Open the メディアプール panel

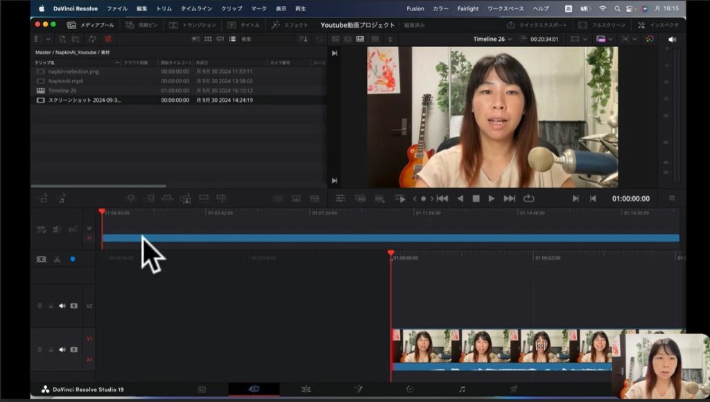pyautogui.click(x=90, y=25)
